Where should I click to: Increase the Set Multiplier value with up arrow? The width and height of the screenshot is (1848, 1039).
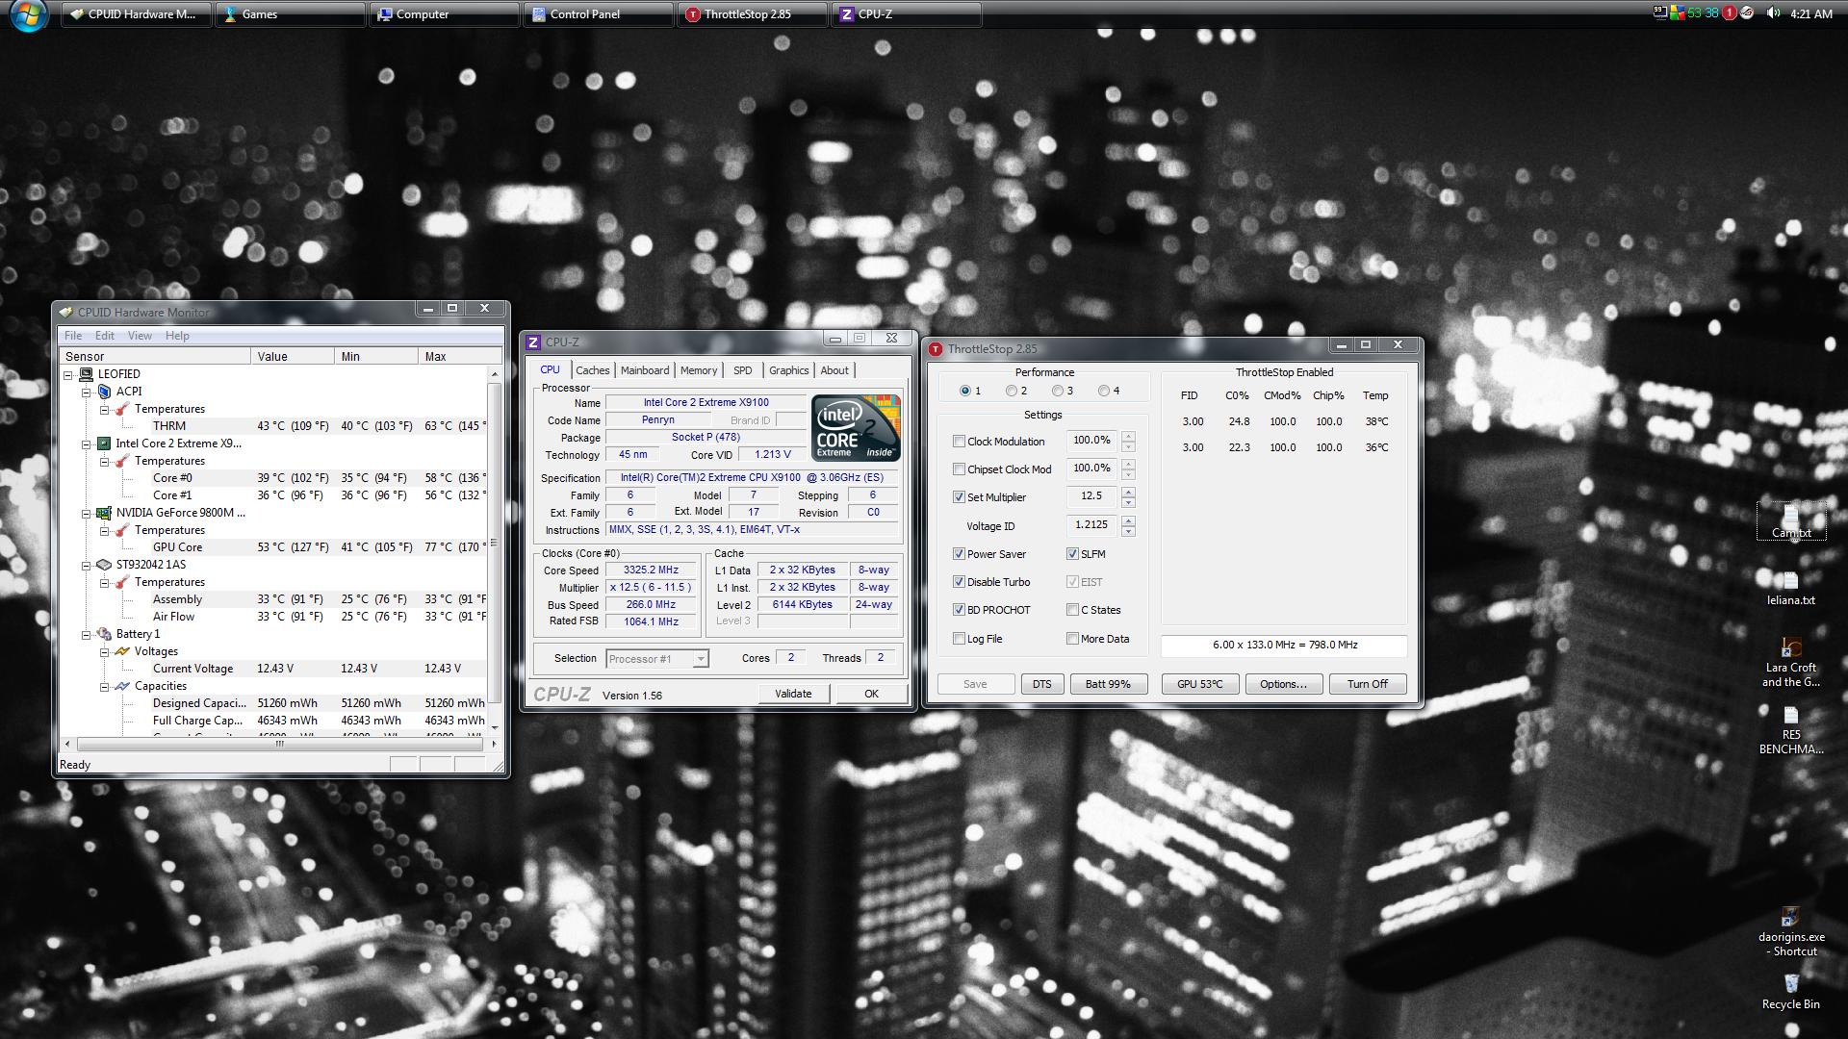click(x=1128, y=492)
